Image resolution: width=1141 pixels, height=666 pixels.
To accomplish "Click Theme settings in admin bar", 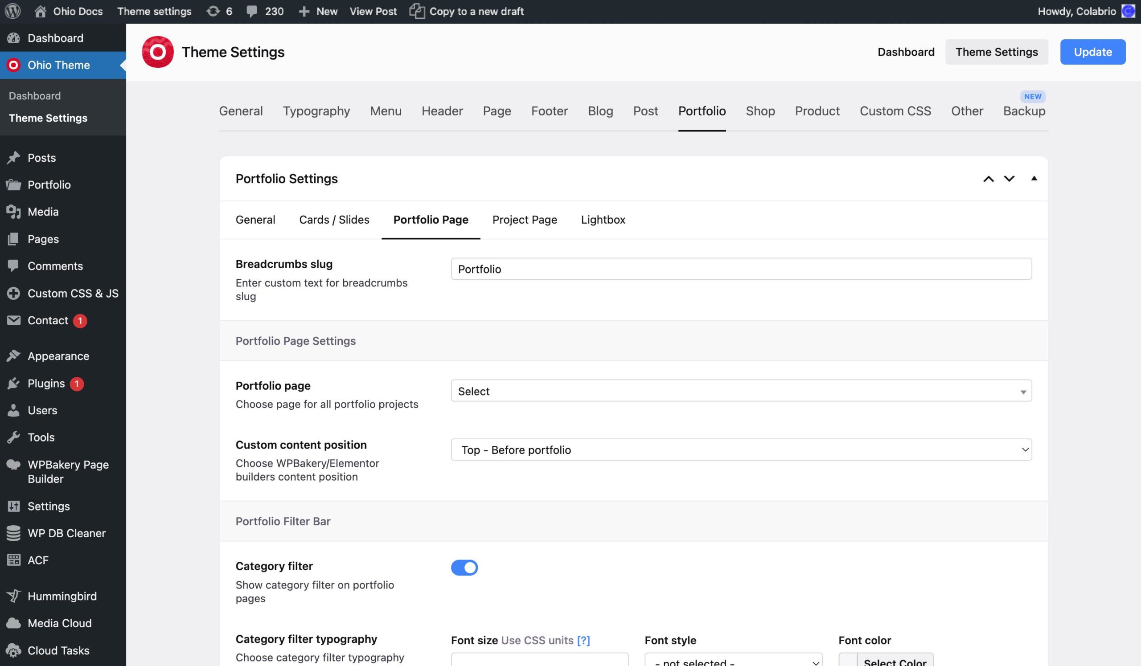I will tap(154, 11).
